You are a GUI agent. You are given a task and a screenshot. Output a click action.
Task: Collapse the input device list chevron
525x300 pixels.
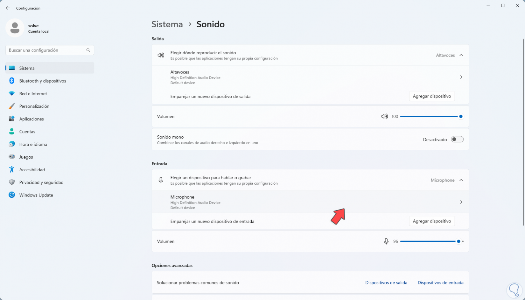pos(461,180)
